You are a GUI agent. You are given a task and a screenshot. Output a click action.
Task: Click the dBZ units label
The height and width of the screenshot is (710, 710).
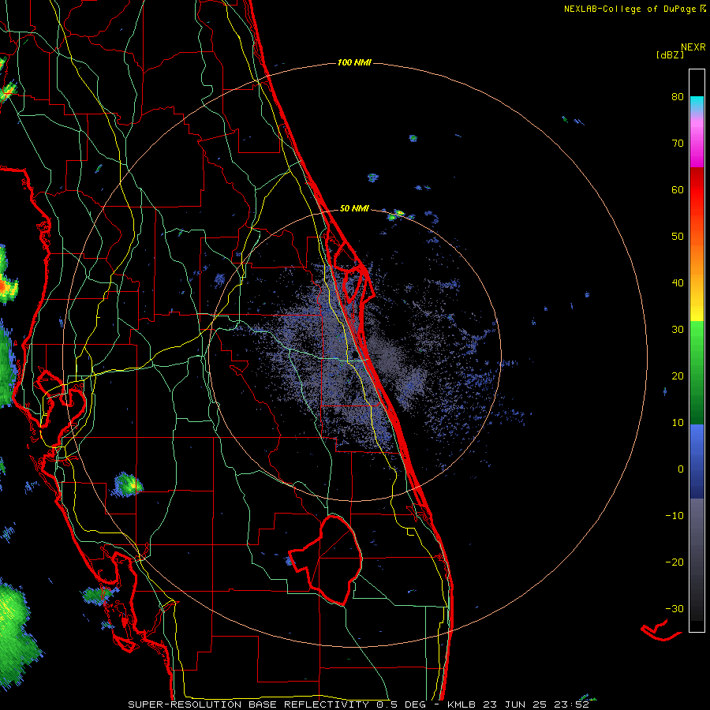[x=669, y=55]
